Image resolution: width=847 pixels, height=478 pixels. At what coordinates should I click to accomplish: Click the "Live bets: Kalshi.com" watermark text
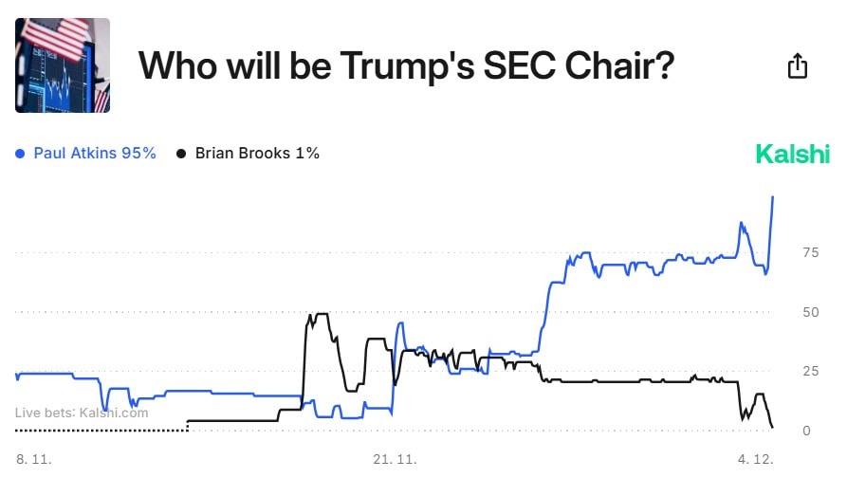pyautogui.click(x=82, y=412)
